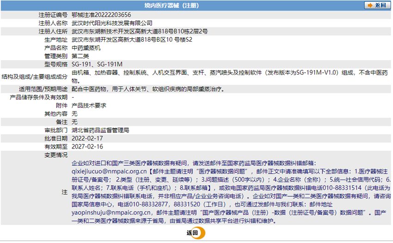Click the orange 返回 button at page bottom
This screenshot has height=243, width=393.
click(196, 233)
